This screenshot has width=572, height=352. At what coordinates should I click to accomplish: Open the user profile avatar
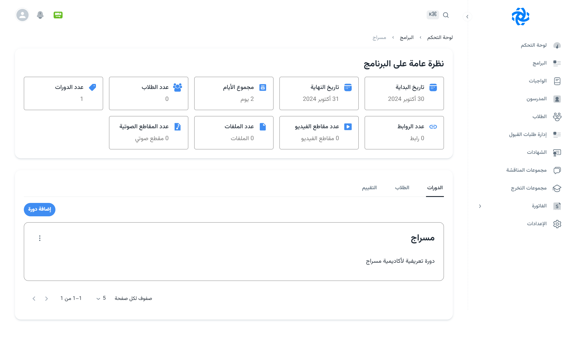point(22,15)
